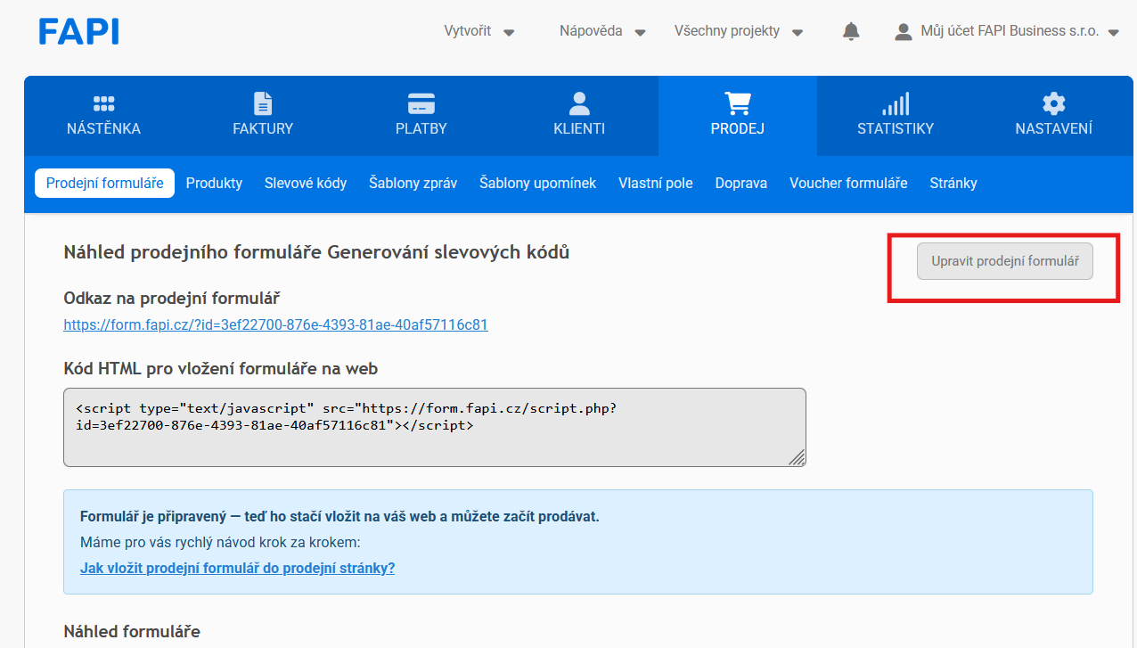Expand the Nápověda dropdown
This screenshot has width=1137, height=648.
tap(602, 31)
